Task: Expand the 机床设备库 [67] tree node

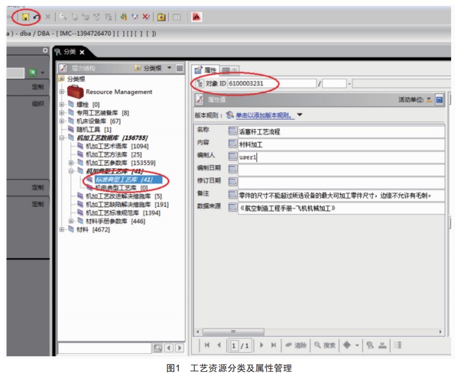Action: (62, 121)
